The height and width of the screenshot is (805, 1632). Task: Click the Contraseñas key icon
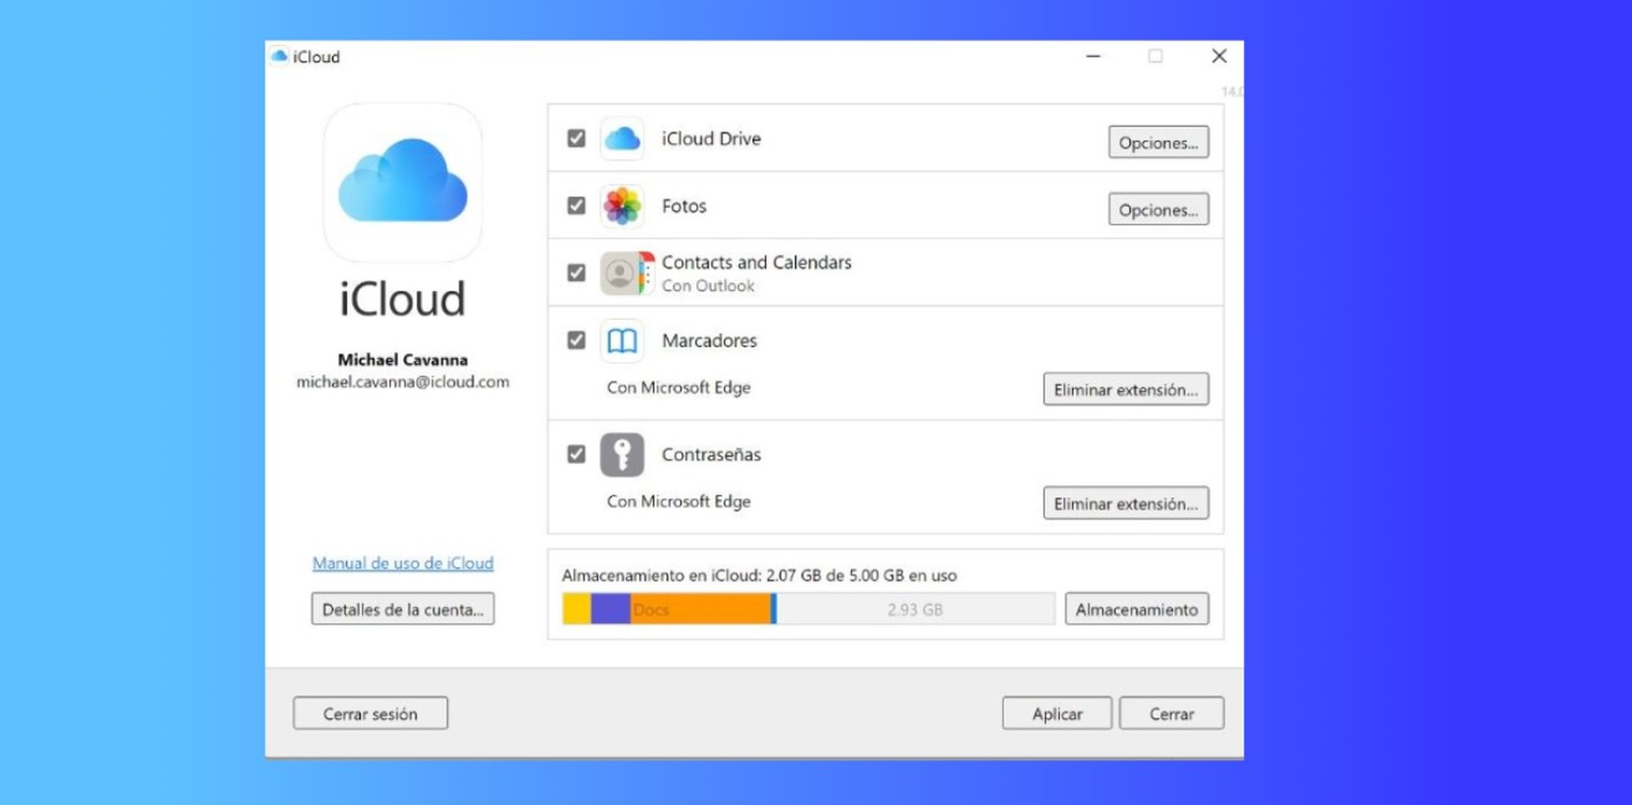[621, 455]
